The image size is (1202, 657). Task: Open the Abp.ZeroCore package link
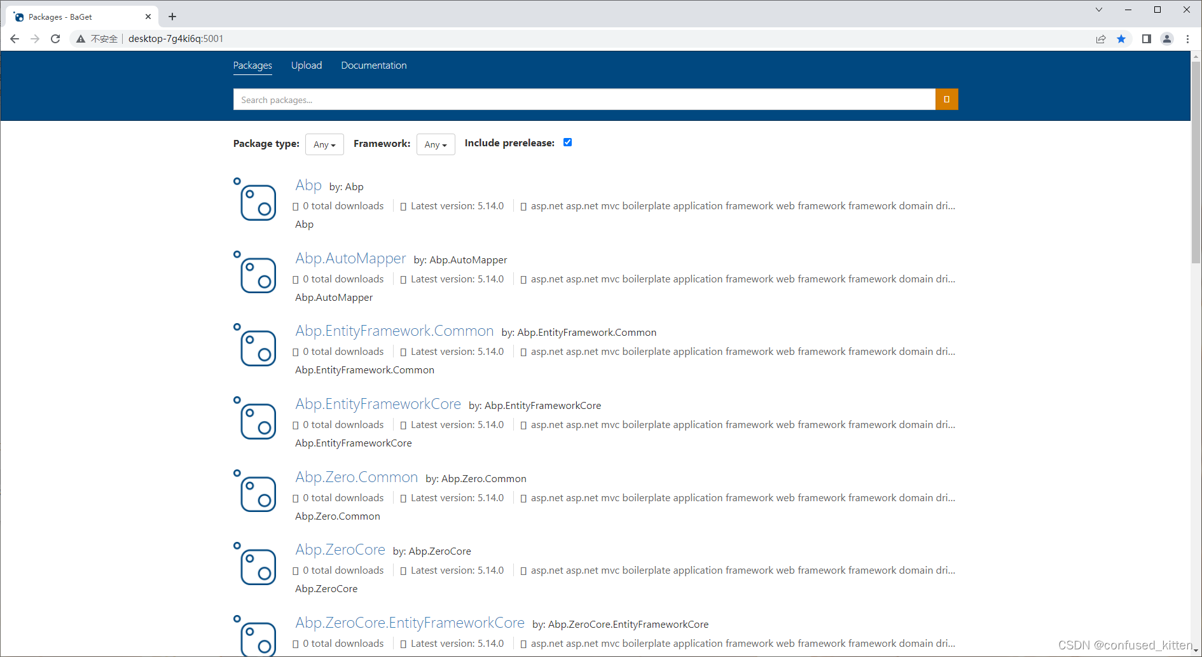340,550
